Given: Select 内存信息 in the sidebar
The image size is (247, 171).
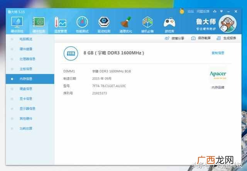Looking at the screenshot, I should pos(30,79).
